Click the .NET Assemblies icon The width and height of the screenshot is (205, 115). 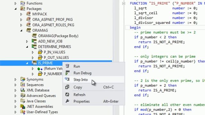(x=23, y=106)
